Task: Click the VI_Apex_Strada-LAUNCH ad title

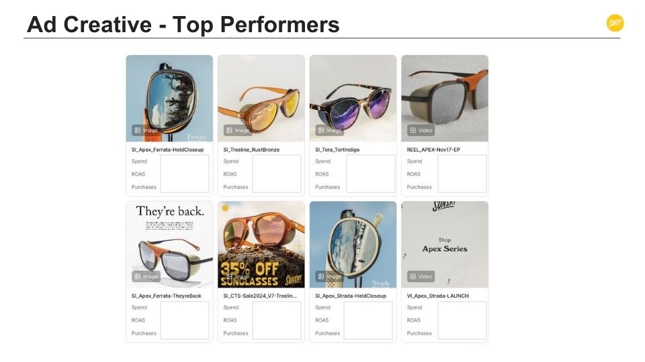Action: 438,296
